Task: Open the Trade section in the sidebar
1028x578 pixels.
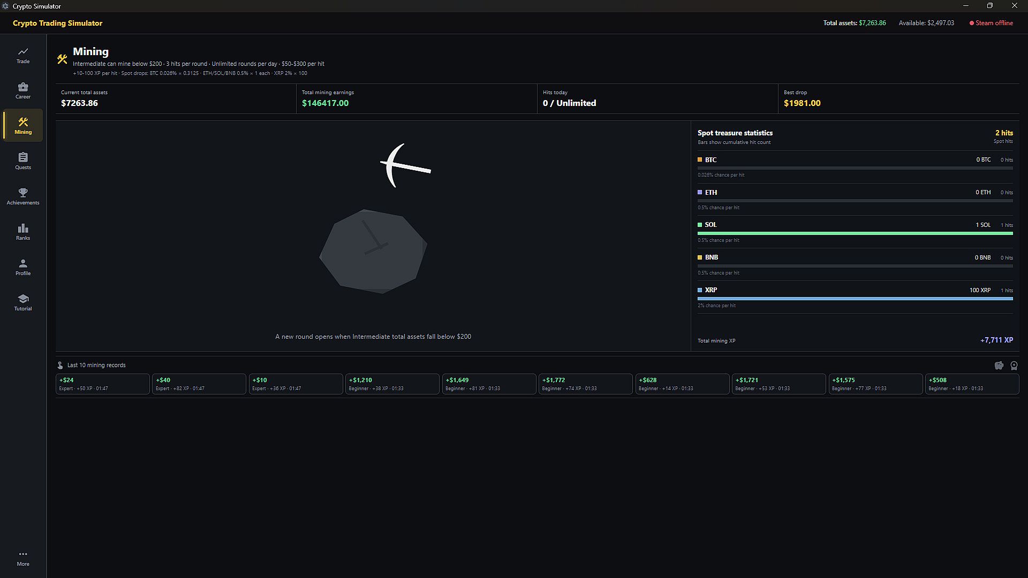Action: coord(23,55)
